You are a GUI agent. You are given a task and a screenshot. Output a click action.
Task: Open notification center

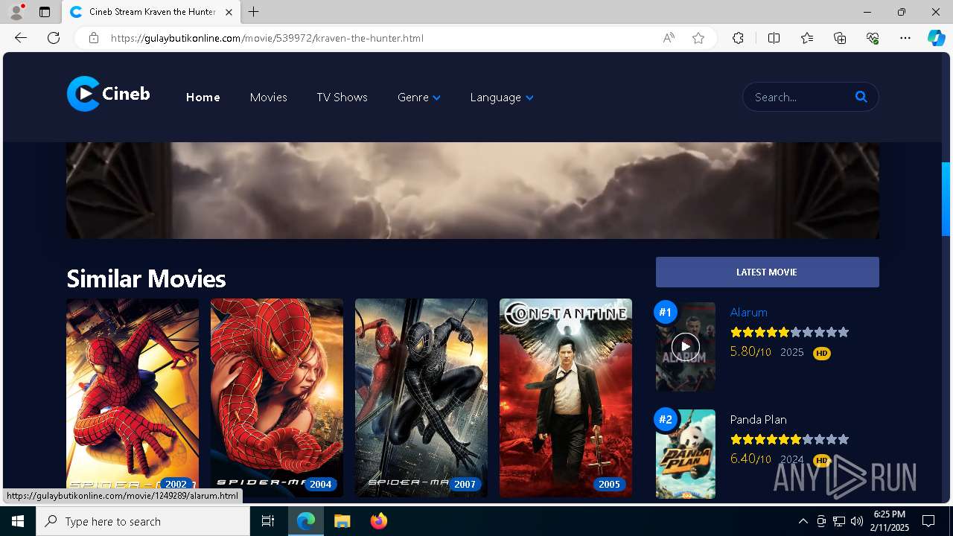click(x=928, y=521)
